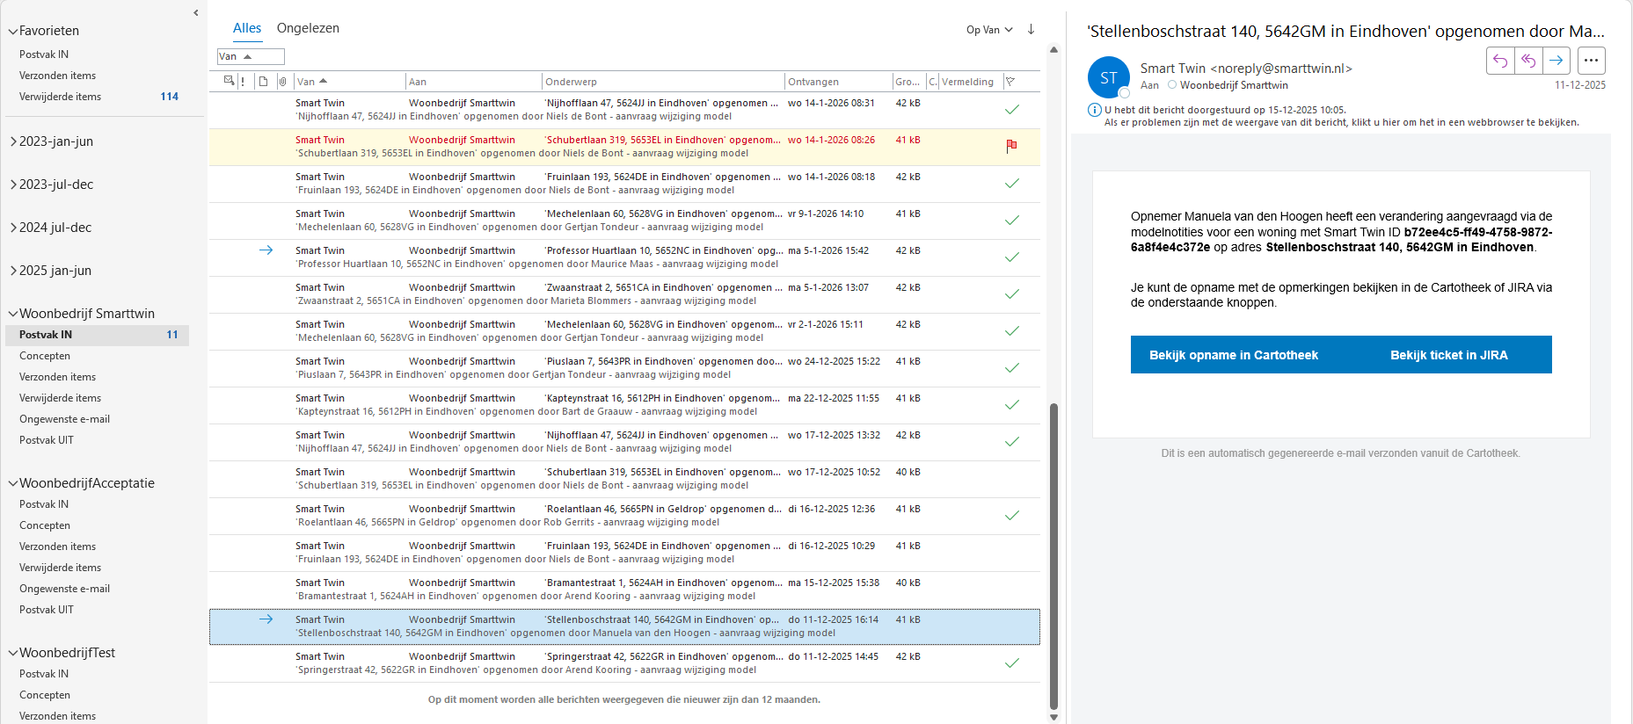Click the Reply All double-arrow button

(x=1528, y=61)
